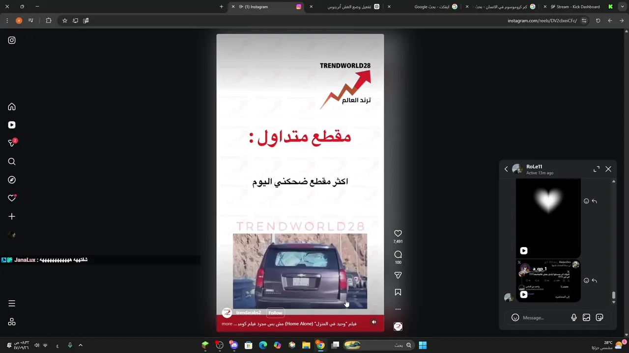Follow the trendarabs2 account
Viewport: 629px width, 353px height.
click(275, 313)
